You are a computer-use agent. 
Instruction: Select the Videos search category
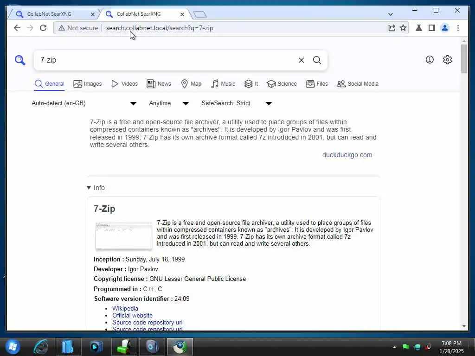pos(124,84)
